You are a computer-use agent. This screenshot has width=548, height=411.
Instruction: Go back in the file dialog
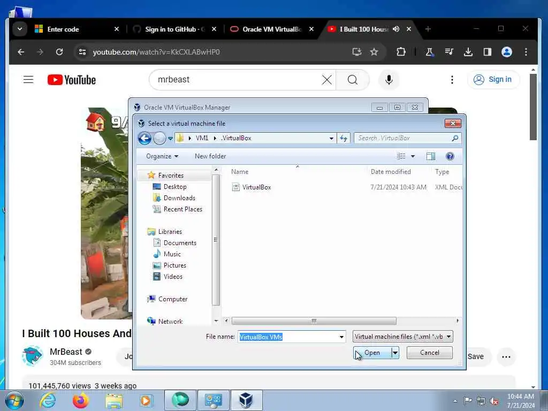[x=144, y=138]
